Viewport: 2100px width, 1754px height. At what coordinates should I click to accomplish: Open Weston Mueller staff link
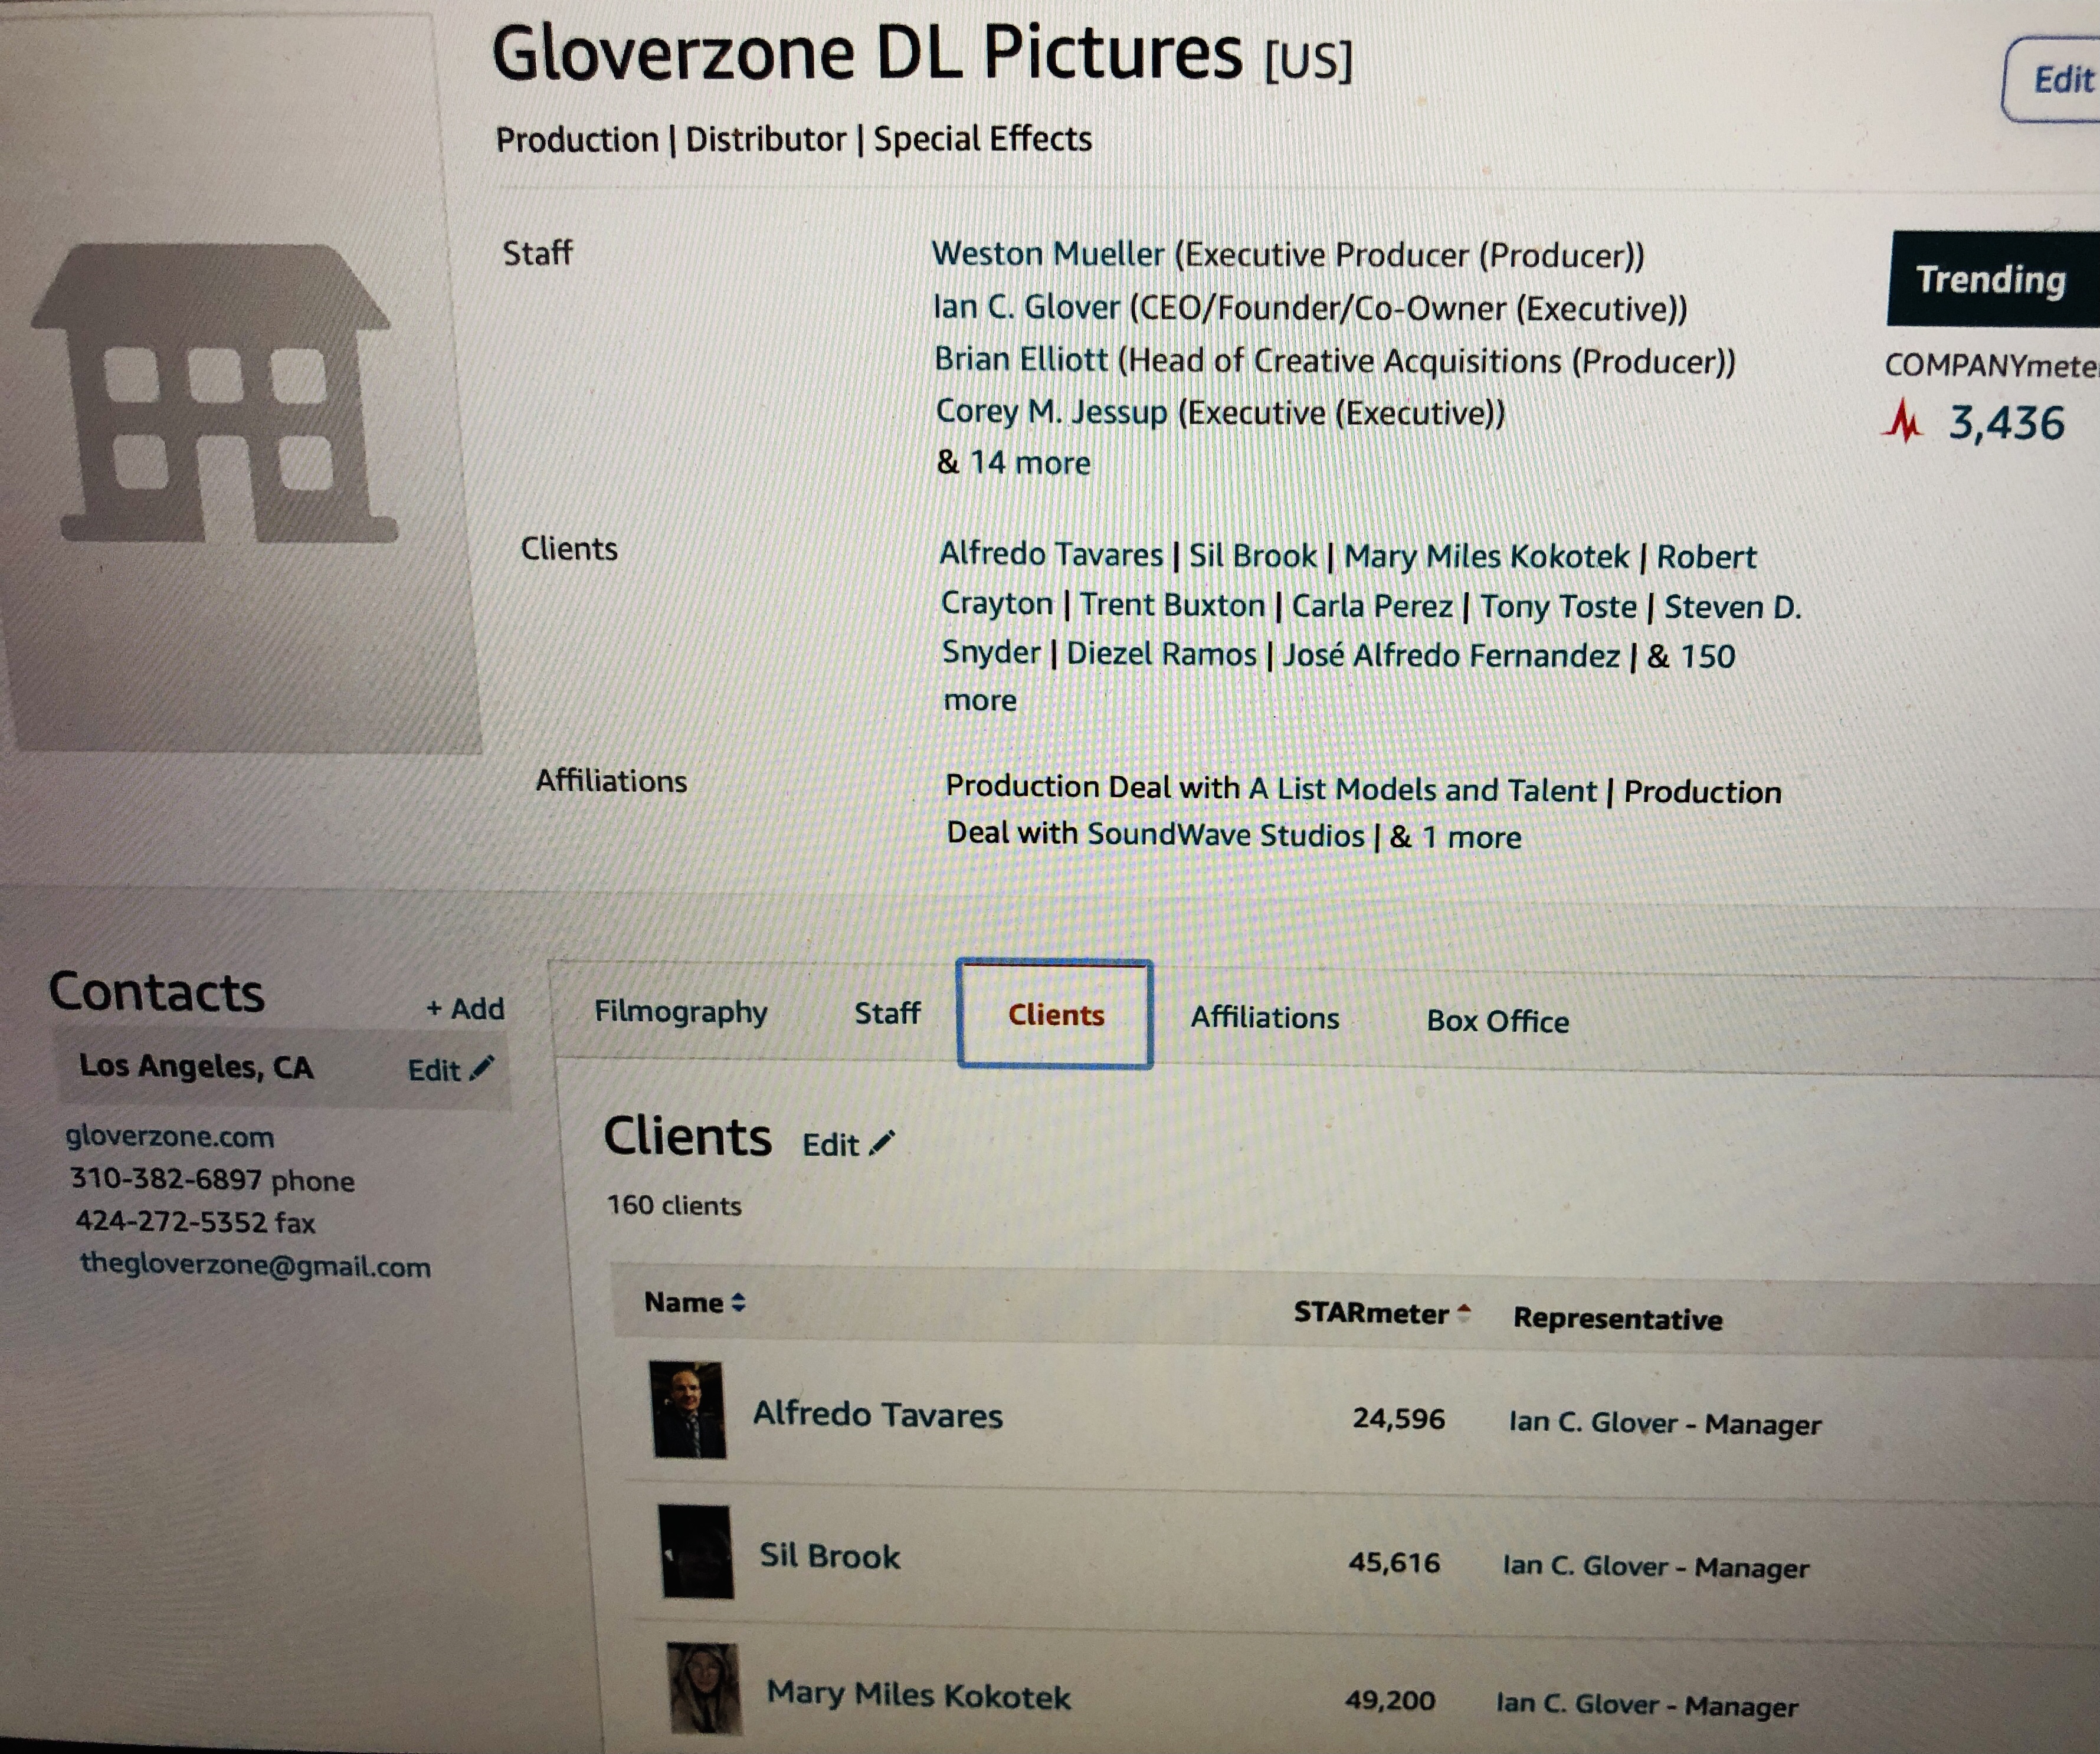(x=1048, y=254)
